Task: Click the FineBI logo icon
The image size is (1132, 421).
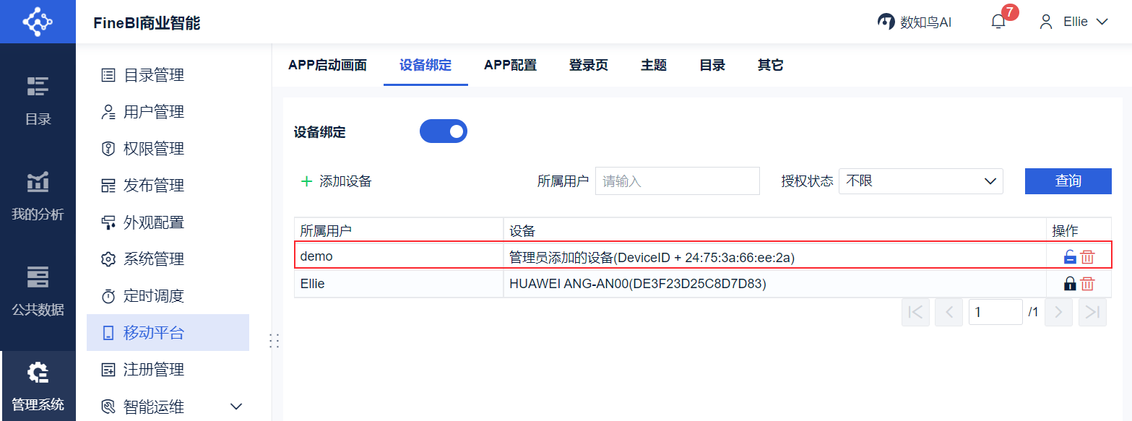Action: pyautogui.click(x=38, y=22)
